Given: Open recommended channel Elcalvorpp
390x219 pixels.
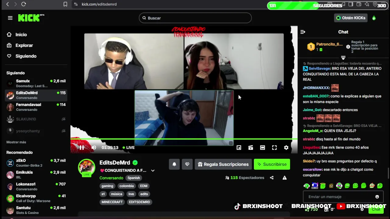Looking at the screenshot, I should (x=36, y=198).
